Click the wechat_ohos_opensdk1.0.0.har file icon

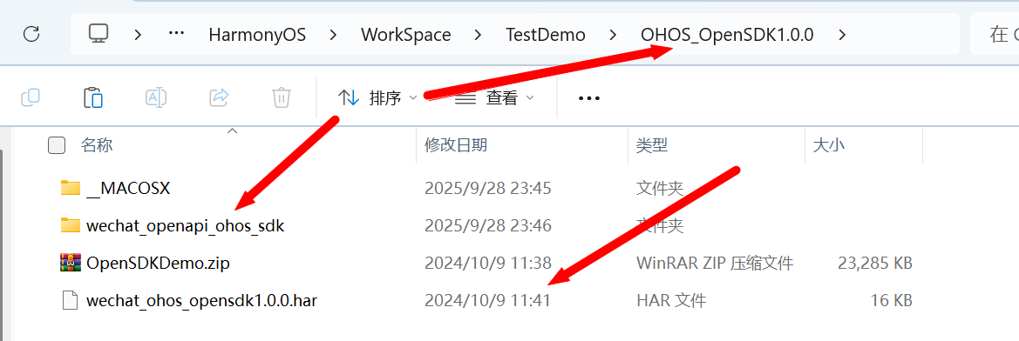point(71,300)
